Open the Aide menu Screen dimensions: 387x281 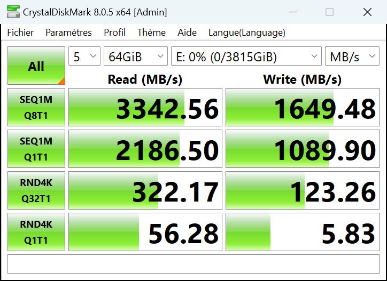pos(187,33)
